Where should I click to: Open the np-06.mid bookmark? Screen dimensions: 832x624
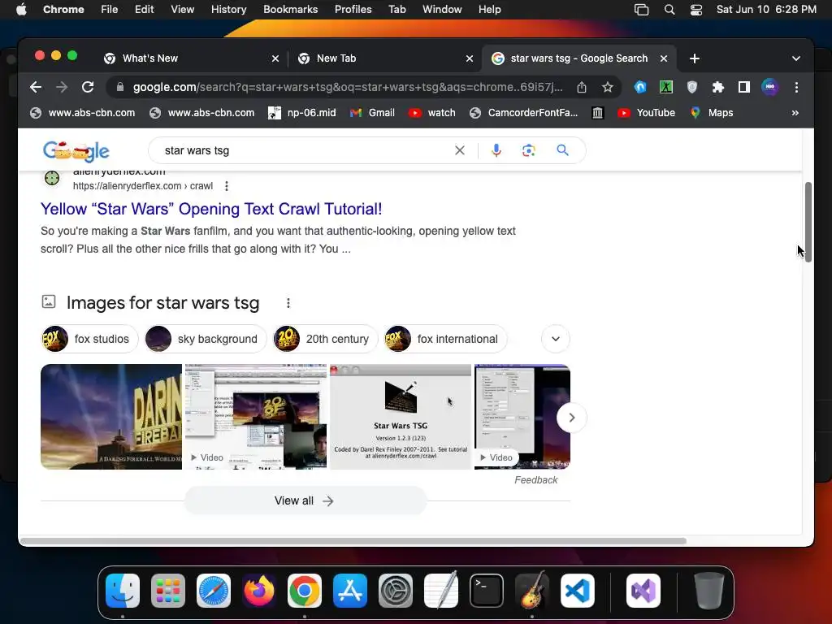pyautogui.click(x=302, y=113)
